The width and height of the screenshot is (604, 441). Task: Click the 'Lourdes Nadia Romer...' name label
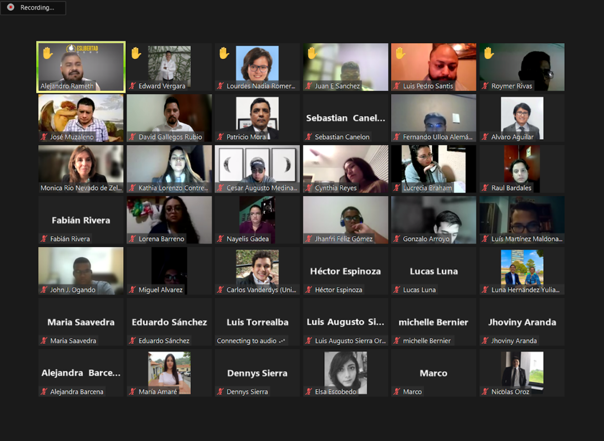point(261,86)
